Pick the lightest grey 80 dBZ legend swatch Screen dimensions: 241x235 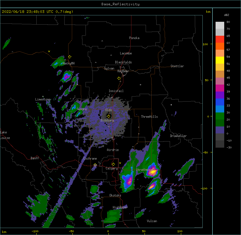(x=220, y=25)
